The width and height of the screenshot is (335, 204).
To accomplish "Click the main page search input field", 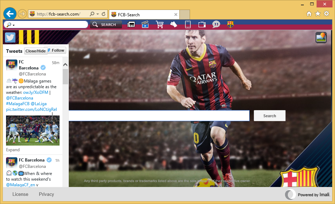I will coord(159,116).
